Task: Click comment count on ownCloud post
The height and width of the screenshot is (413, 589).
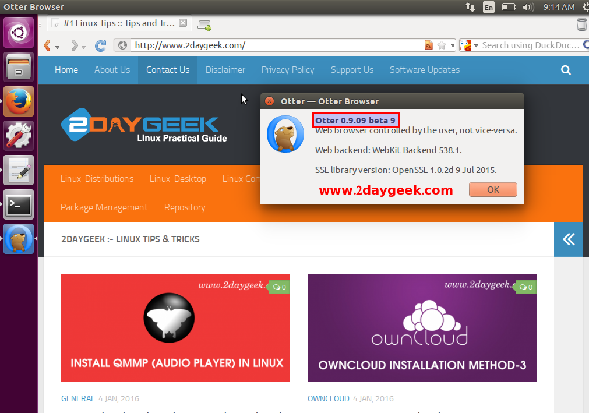Action: pyautogui.click(x=526, y=287)
